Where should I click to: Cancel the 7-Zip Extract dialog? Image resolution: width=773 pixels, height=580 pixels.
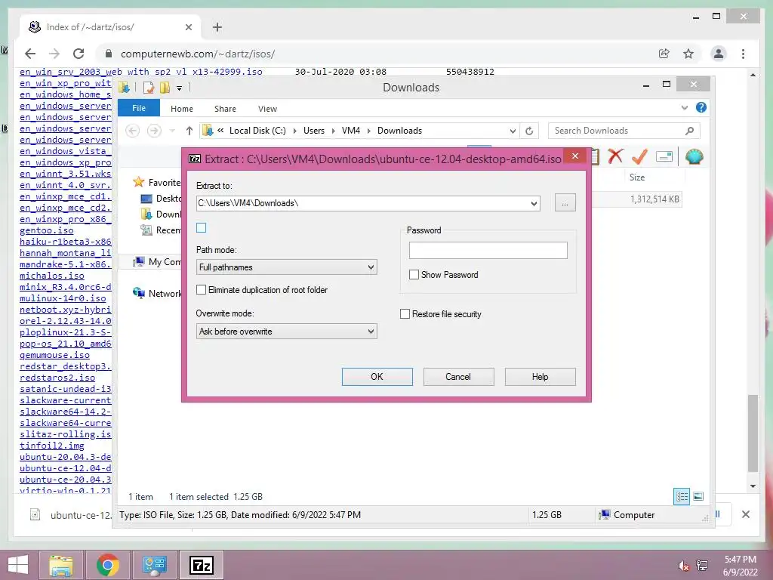click(x=458, y=377)
